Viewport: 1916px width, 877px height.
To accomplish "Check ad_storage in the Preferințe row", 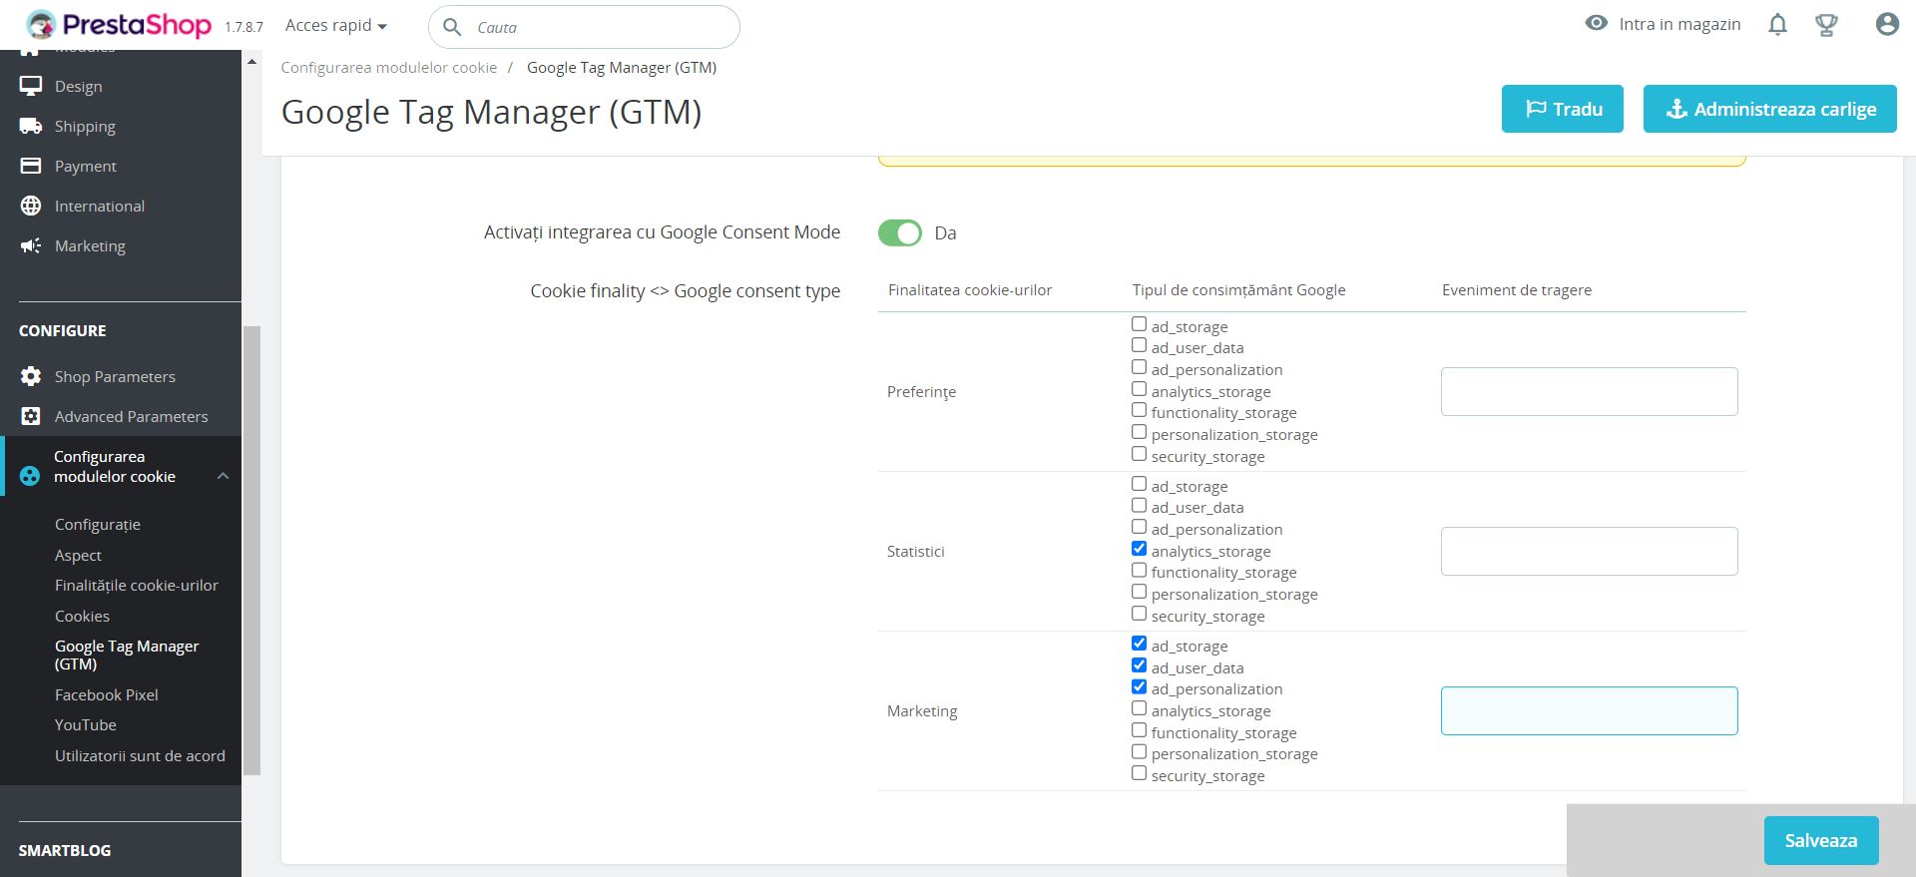I will click(x=1139, y=324).
